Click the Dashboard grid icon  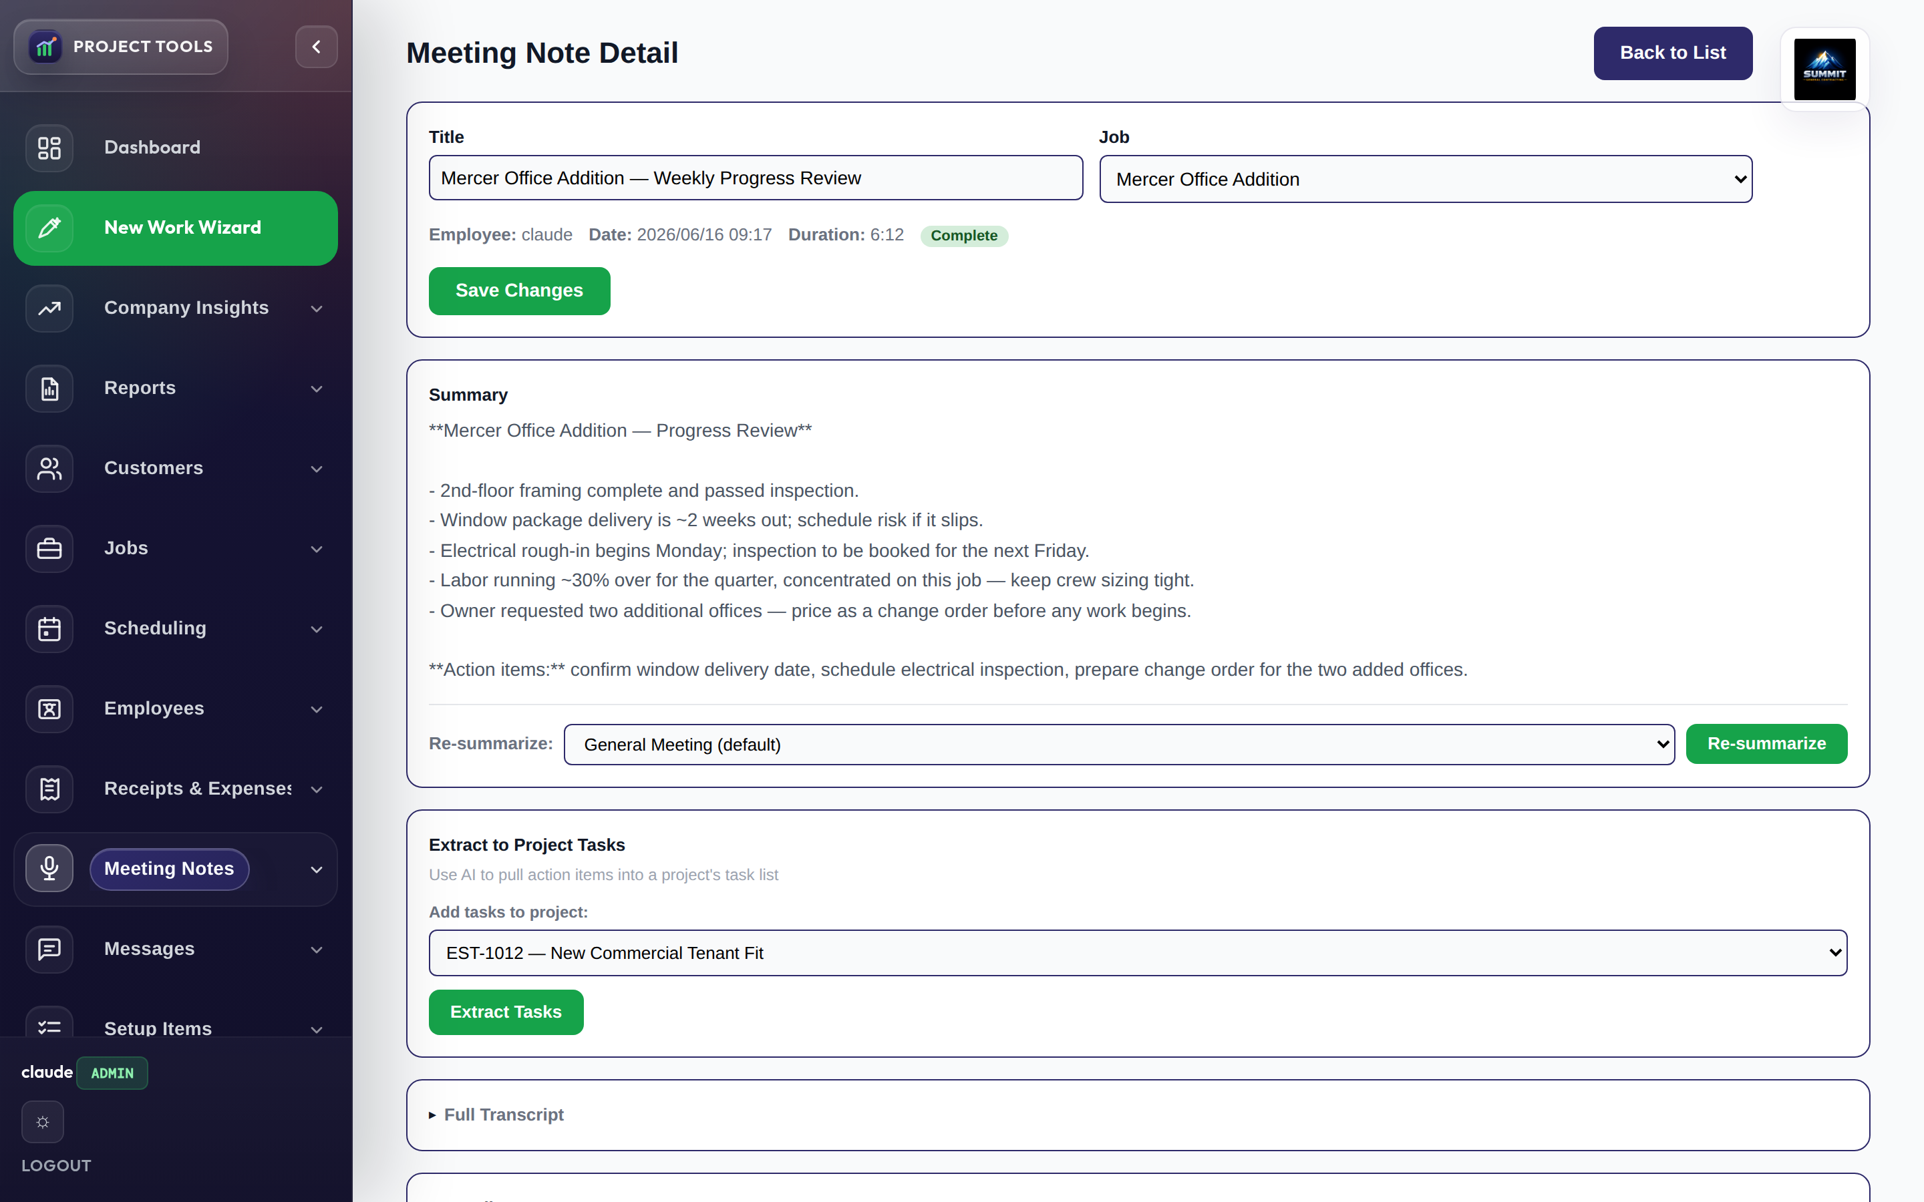[x=49, y=148]
